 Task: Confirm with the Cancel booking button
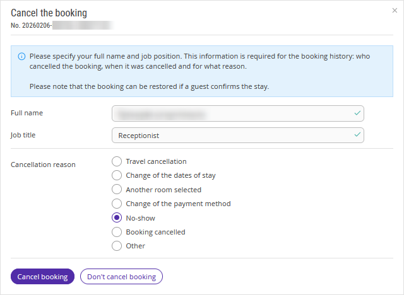pos(42,277)
